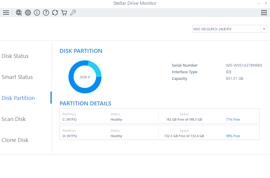This screenshot has height=178, width=270.
Task: Click the IDE interface type value
Action: click(x=229, y=72)
